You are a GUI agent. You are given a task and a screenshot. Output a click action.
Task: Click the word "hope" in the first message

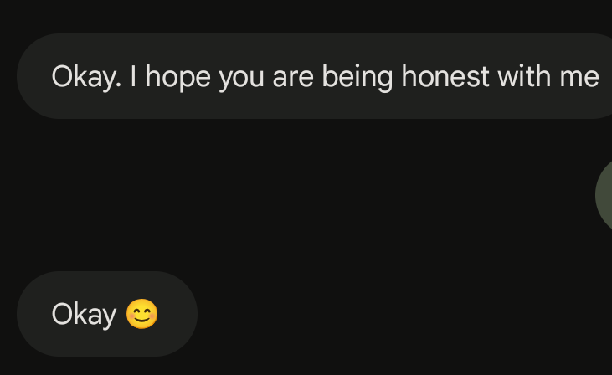[182, 77]
